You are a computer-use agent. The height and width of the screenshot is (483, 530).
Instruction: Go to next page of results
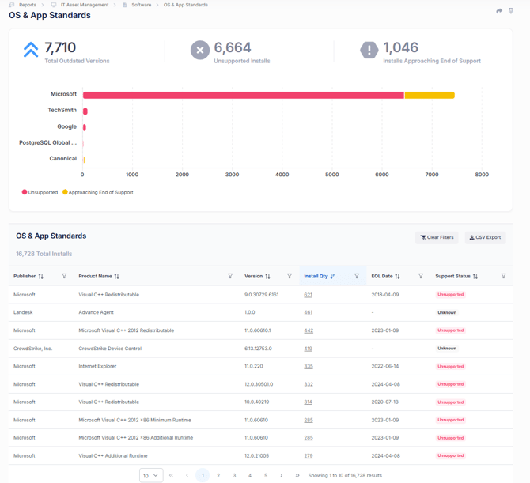(282, 475)
